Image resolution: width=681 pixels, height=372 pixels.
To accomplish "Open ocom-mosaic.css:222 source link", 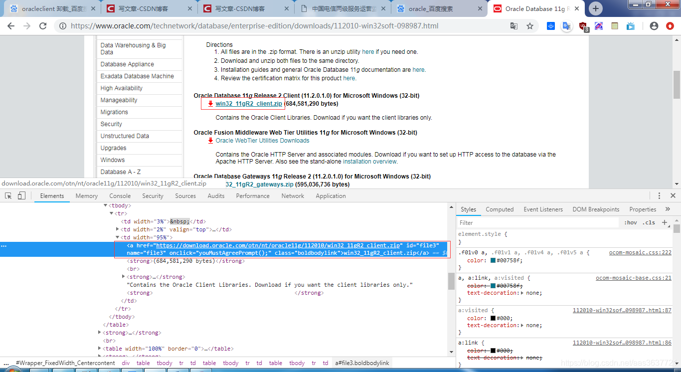I will click(x=640, y=253).
